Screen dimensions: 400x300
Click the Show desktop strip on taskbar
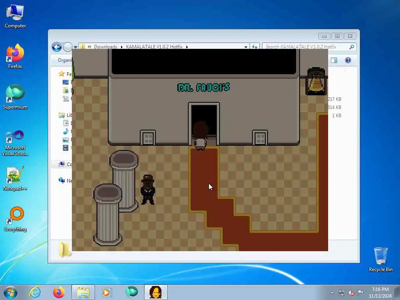pyautogui.click(x=397, y=292)
